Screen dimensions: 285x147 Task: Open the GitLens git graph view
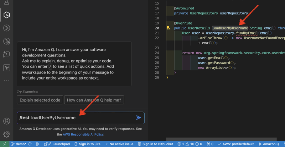coord(6,28)
